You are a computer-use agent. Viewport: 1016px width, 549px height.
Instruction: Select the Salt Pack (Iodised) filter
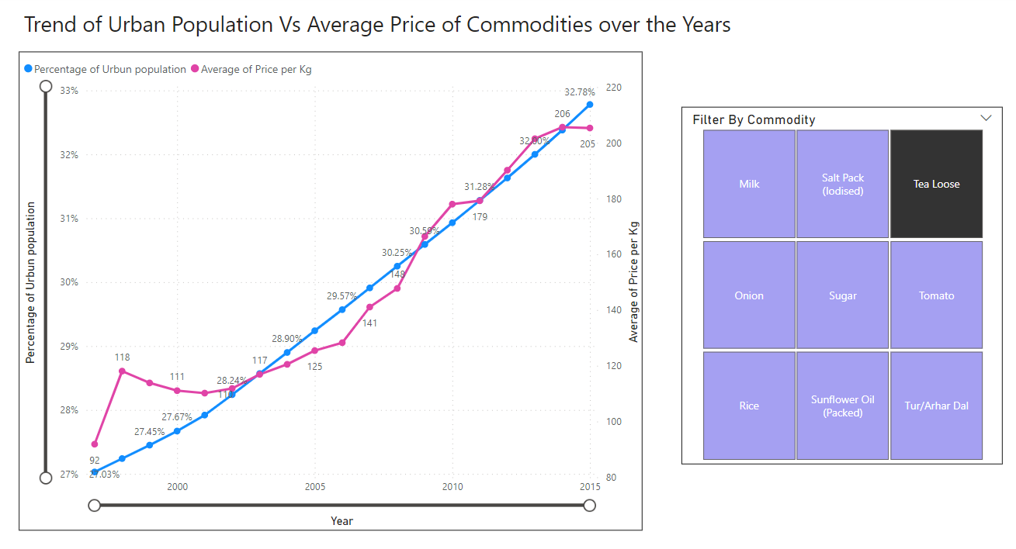coord(842,184)
